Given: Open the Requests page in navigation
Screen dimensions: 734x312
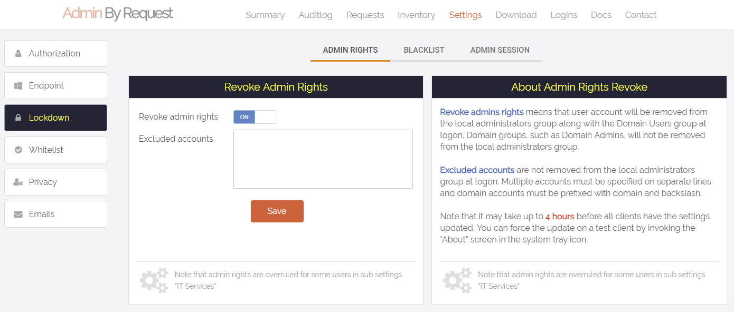Looking at the screenshot, I should click(365, 15).
